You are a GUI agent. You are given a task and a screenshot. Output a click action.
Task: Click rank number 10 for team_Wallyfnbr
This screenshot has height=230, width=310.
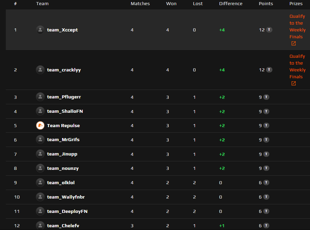click(17, 197)
